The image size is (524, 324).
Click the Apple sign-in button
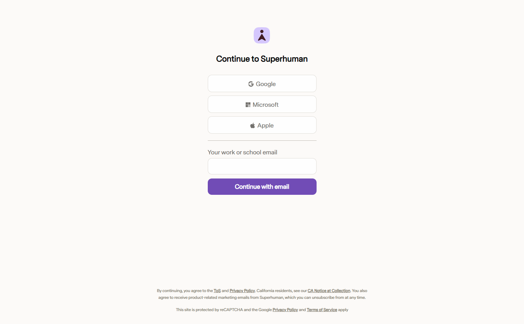tap(262, 125)
